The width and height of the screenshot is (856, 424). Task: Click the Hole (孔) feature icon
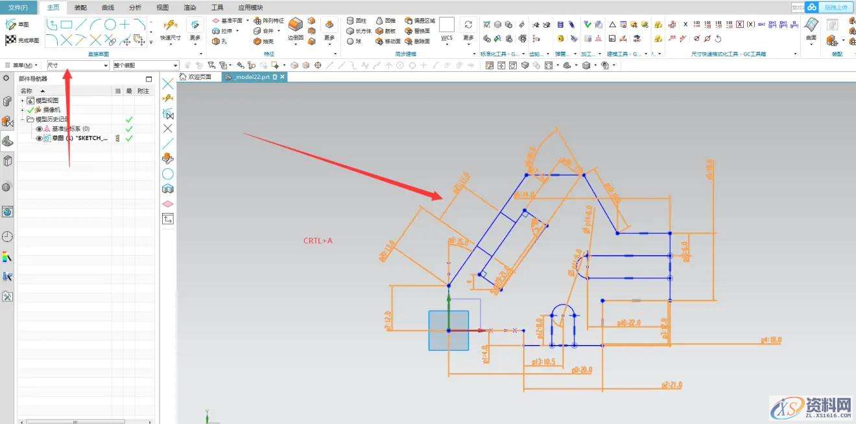click(216, 41)
